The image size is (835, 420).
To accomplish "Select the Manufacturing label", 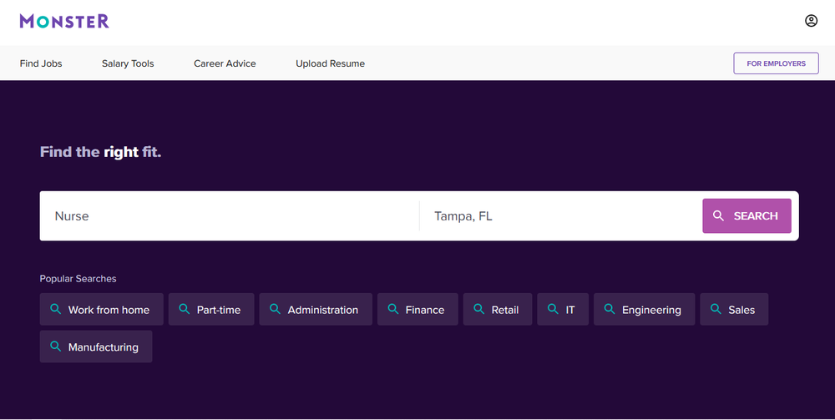I will tap(104, 347).
